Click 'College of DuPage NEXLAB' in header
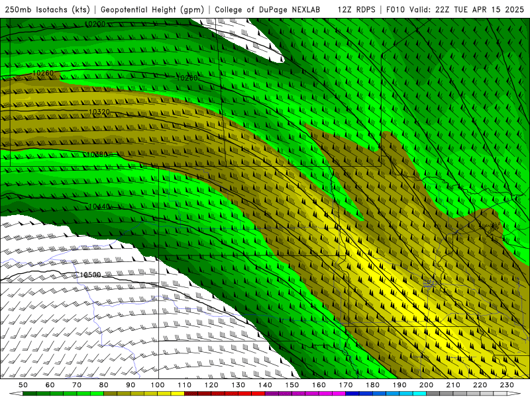This screenshot has height=397, width=530. 268,10
